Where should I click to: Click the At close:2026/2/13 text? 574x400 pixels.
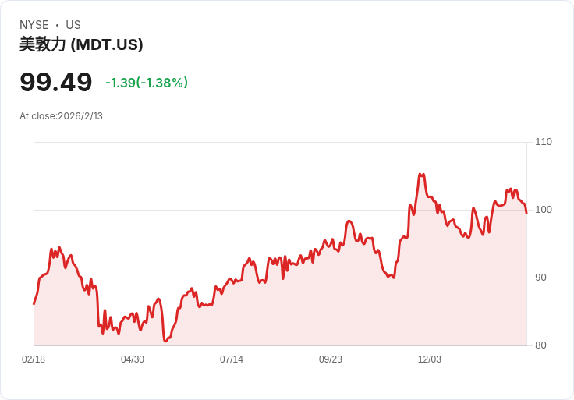tap(61, 116)
